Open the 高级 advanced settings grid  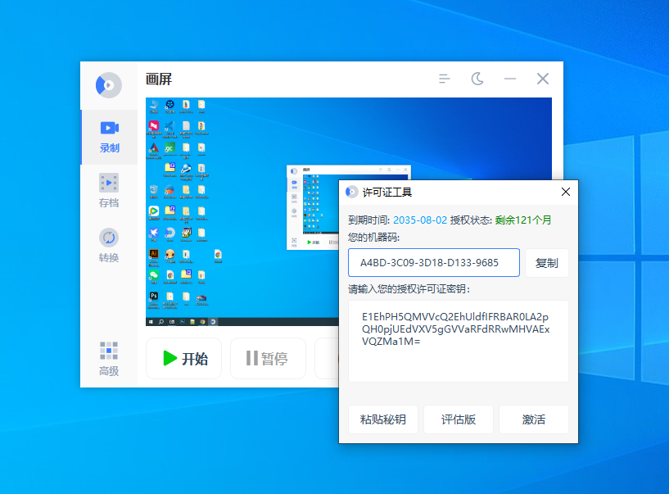109,359
